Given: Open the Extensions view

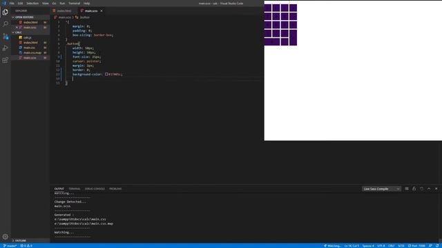Looking at the screenshot, I should click(x=5, y=60).
